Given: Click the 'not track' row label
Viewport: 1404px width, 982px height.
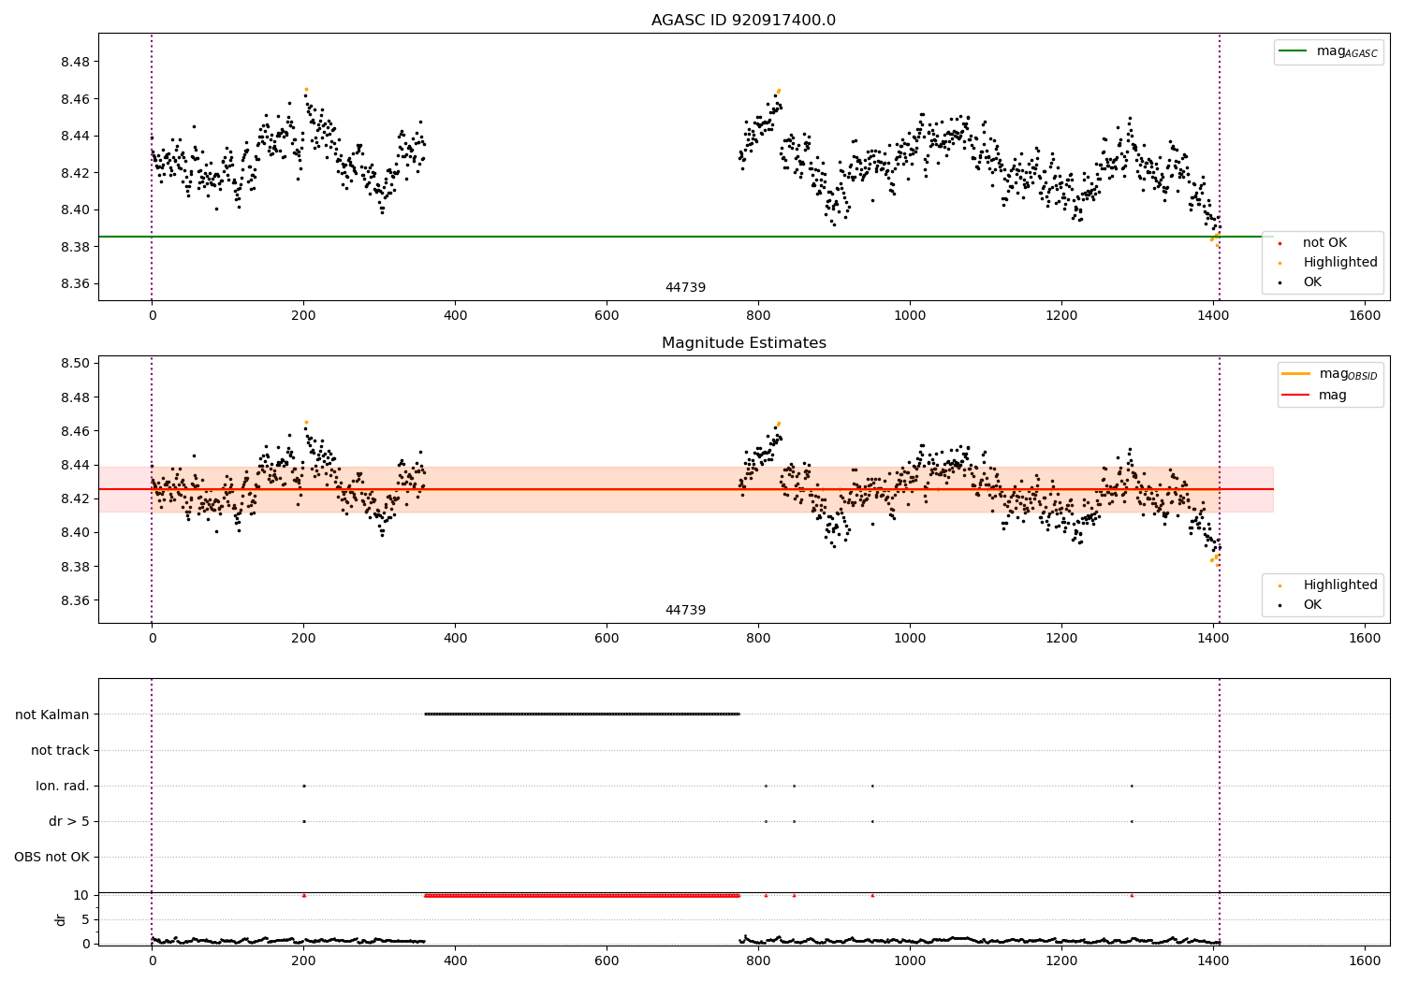Looking at the screenshot, I should point(60,750).
